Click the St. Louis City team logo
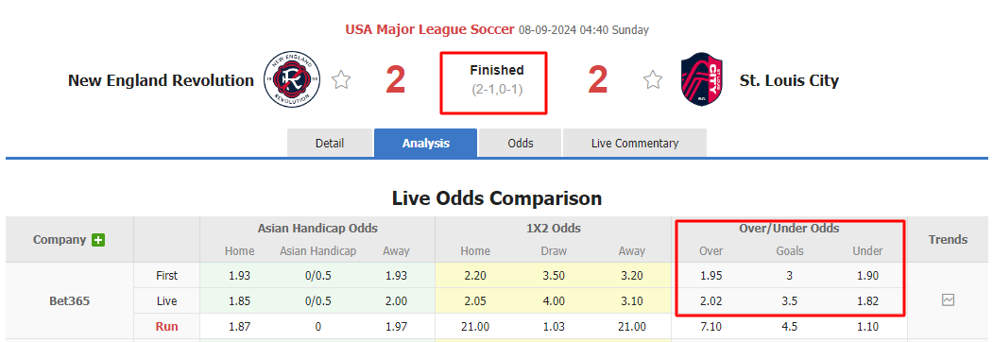Viewport: 993px width, 342px height. coord(702,79)
